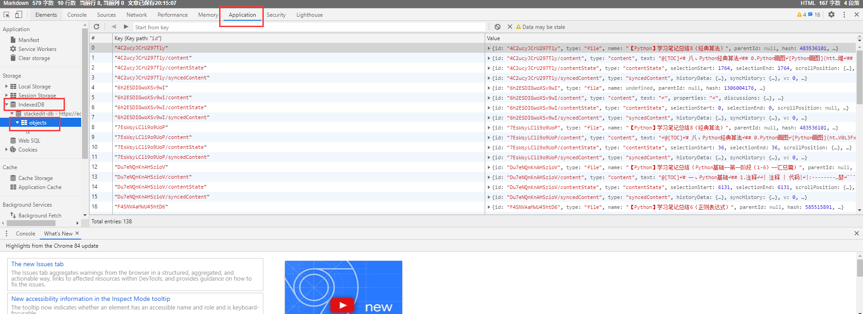This screenshot has height=314, width=863.
Task: Open the DevTools three-dot customize menu
Action: click(x=844, y=14)
